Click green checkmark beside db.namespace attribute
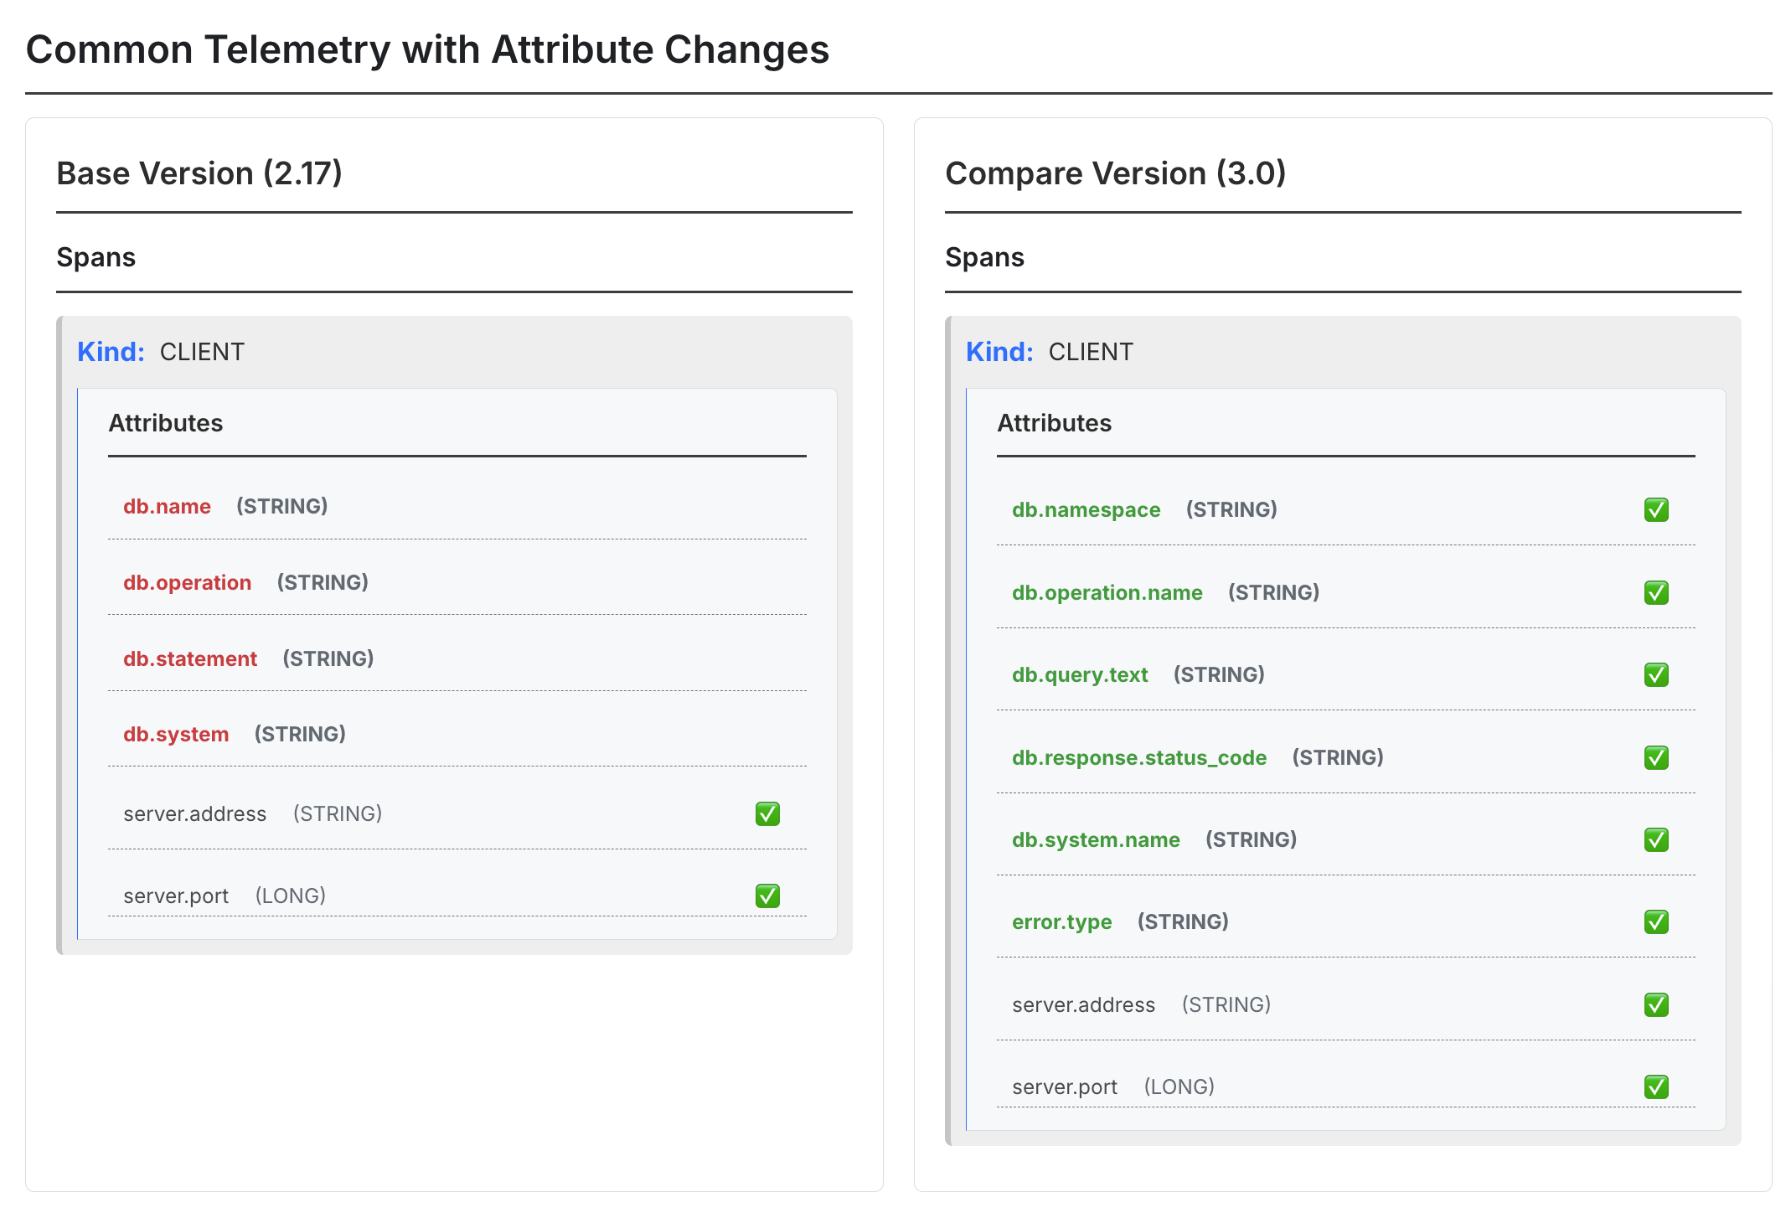 point(1655,509)
